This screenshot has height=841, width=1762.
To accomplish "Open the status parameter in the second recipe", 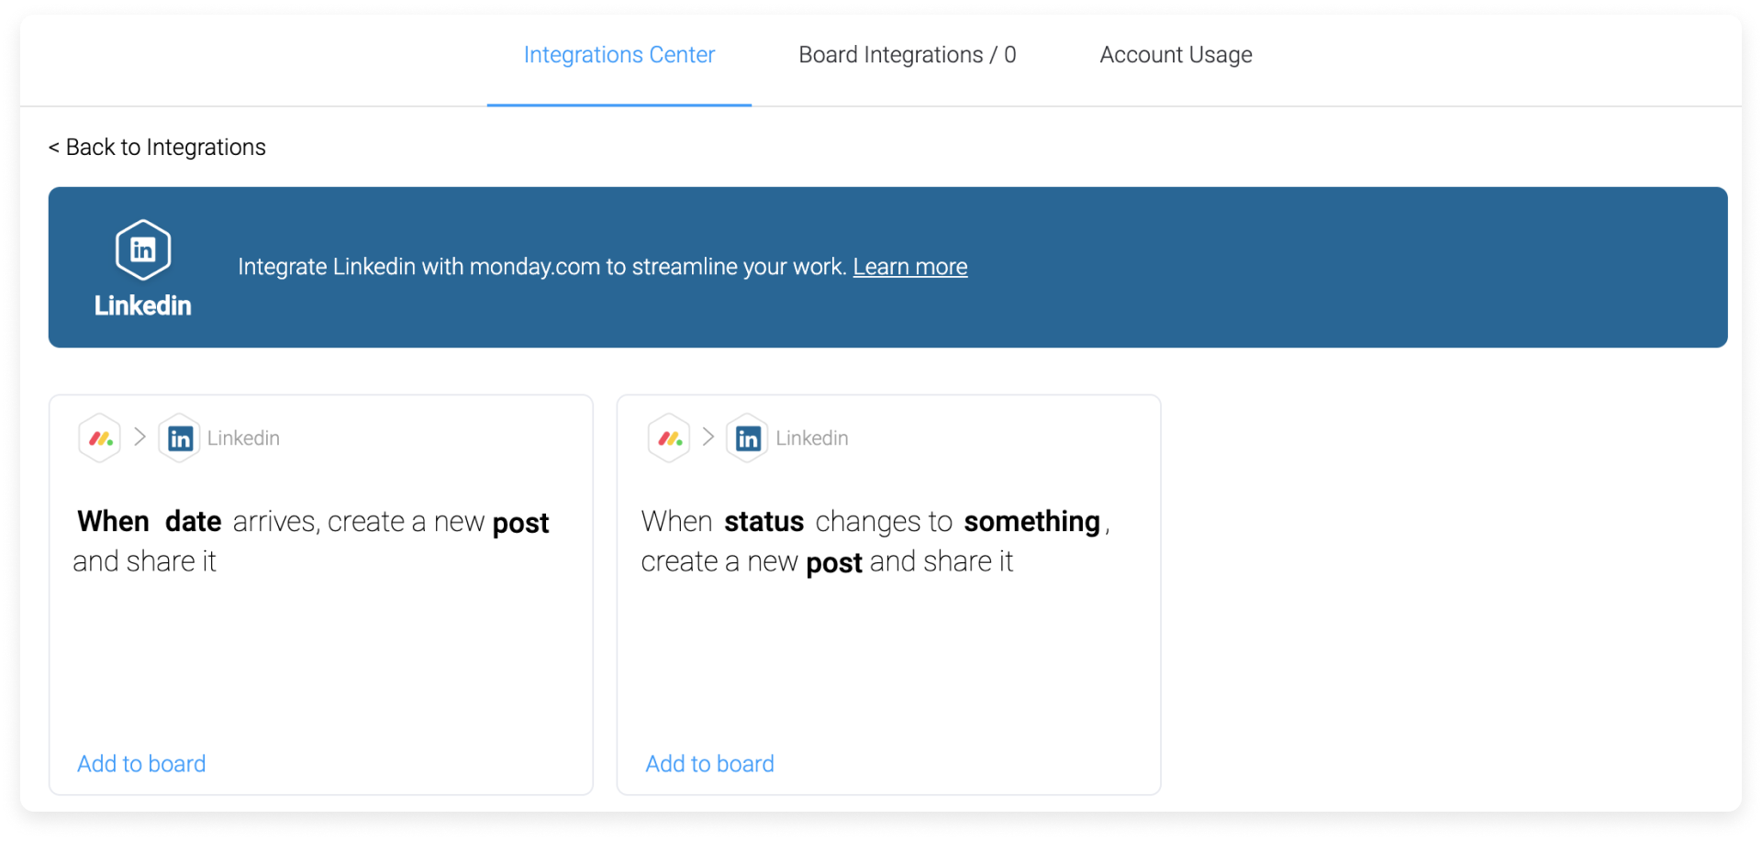I will pos(764,521).
